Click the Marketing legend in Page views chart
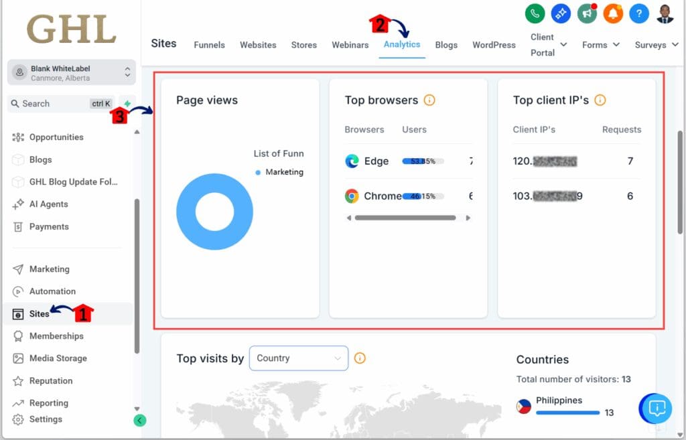Viewport: 686px width, 440px height. point(279,172)
